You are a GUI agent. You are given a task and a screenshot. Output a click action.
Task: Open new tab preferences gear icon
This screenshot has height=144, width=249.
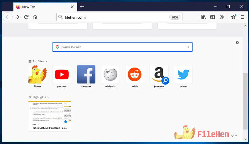pyautogui.click(x=237, y=42)
